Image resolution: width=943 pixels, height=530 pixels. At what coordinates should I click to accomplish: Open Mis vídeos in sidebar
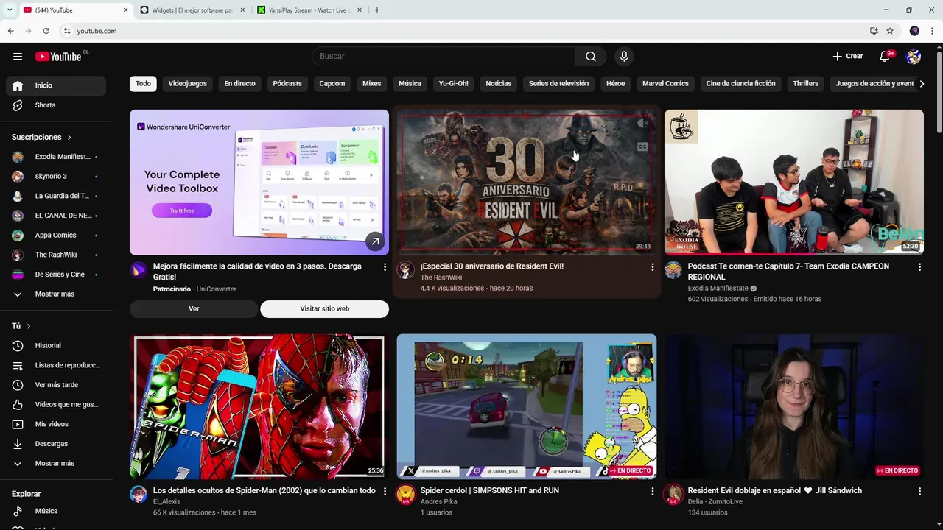(56, 424)
